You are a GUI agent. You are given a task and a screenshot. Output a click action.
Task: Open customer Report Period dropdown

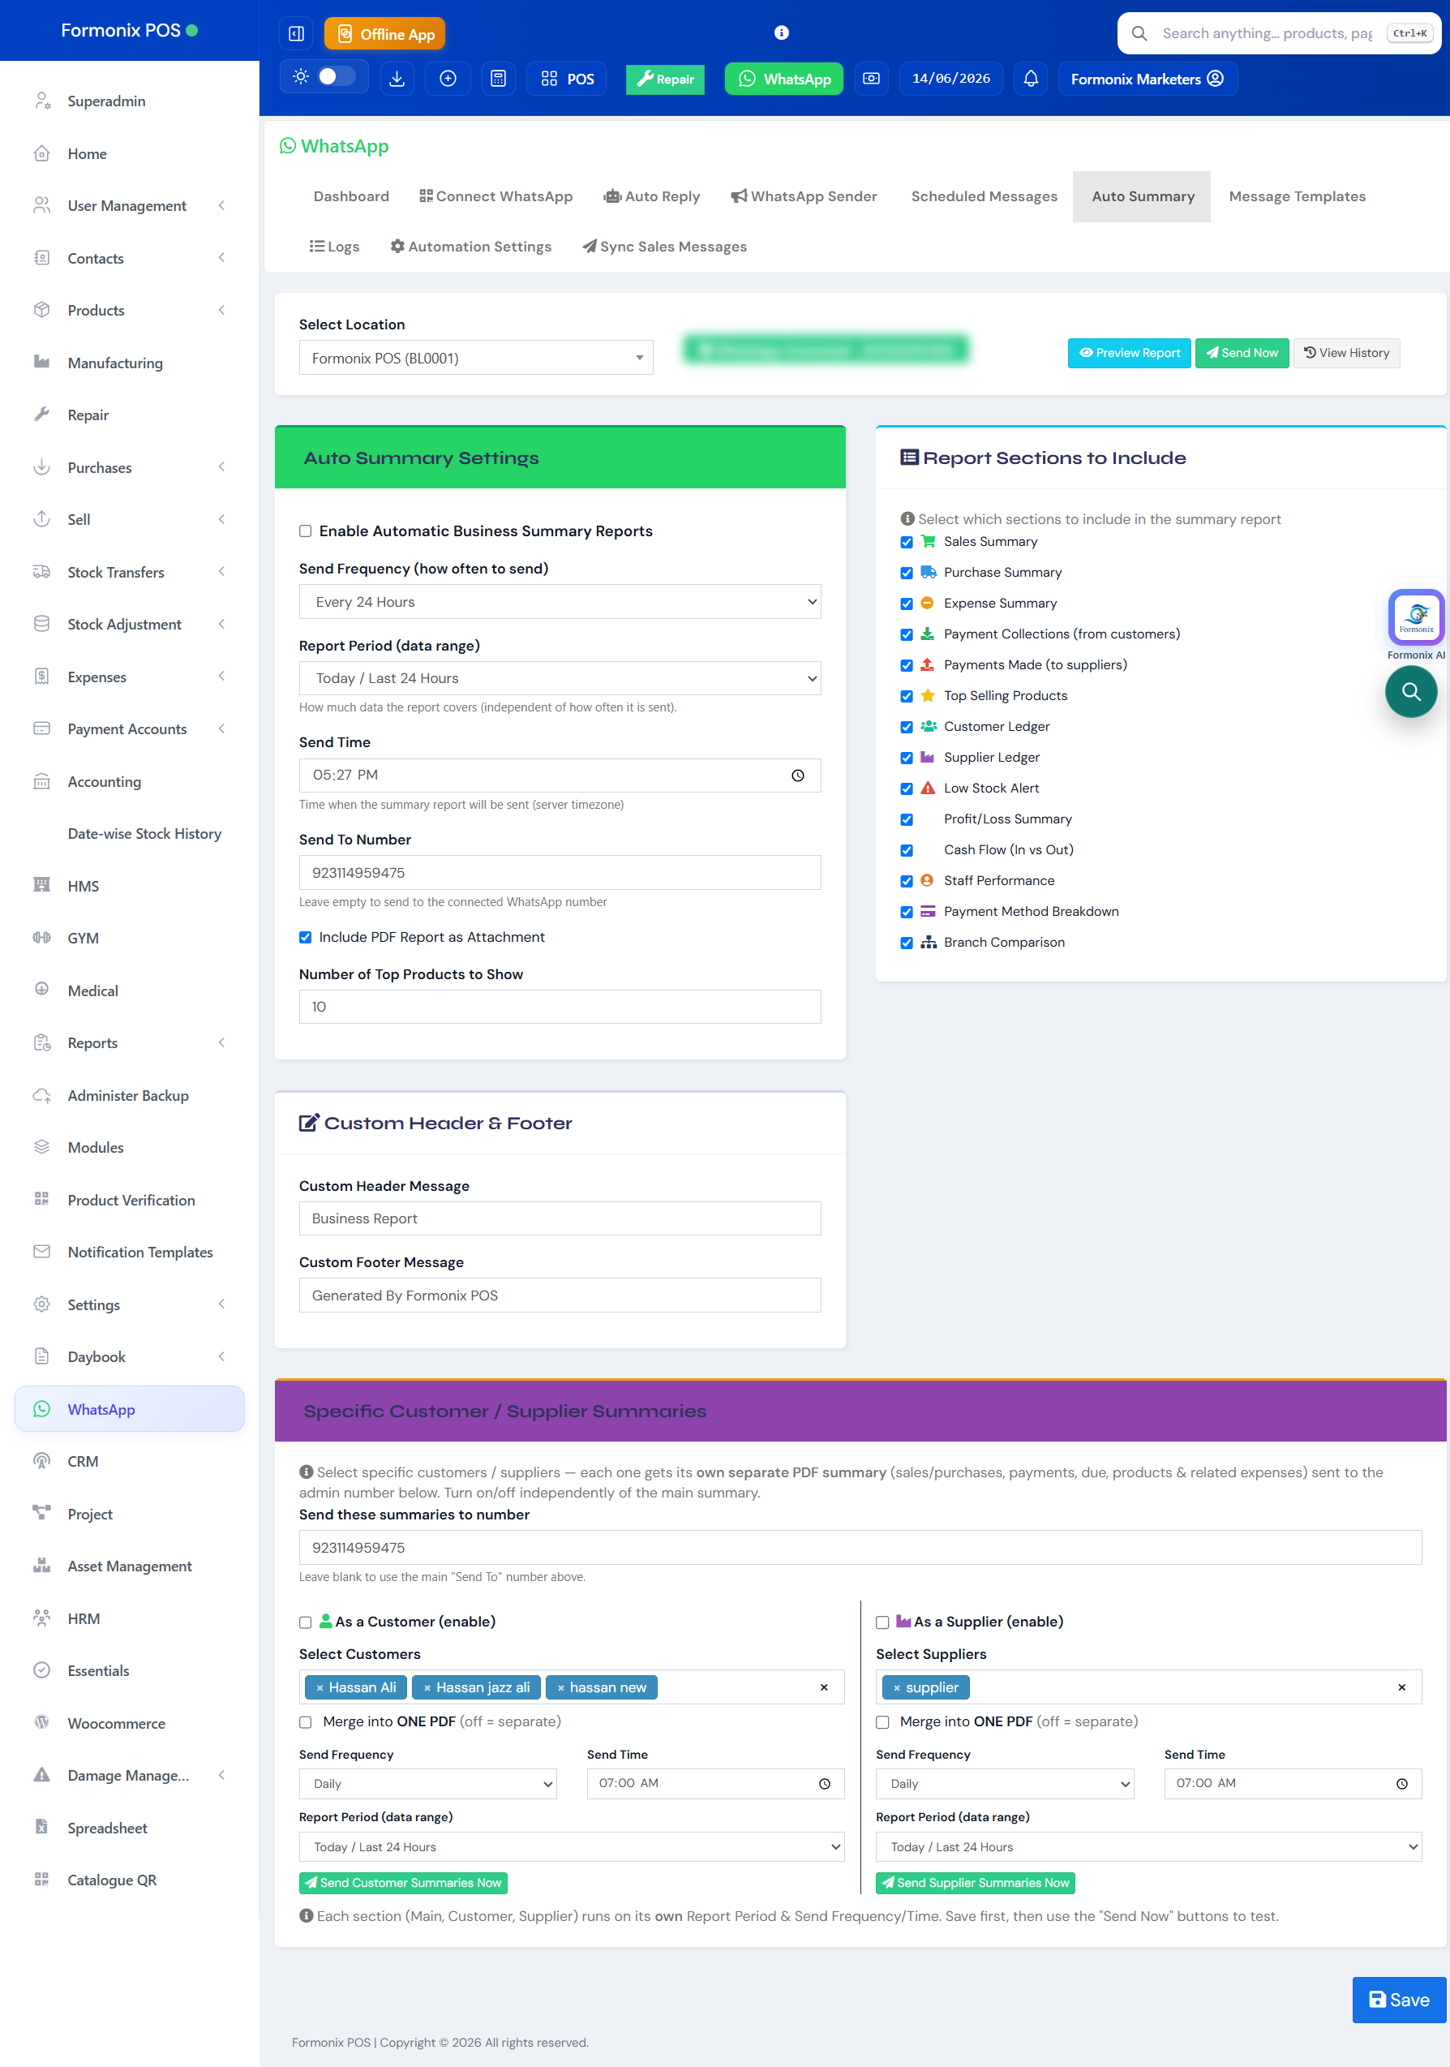click(572, 1846)
